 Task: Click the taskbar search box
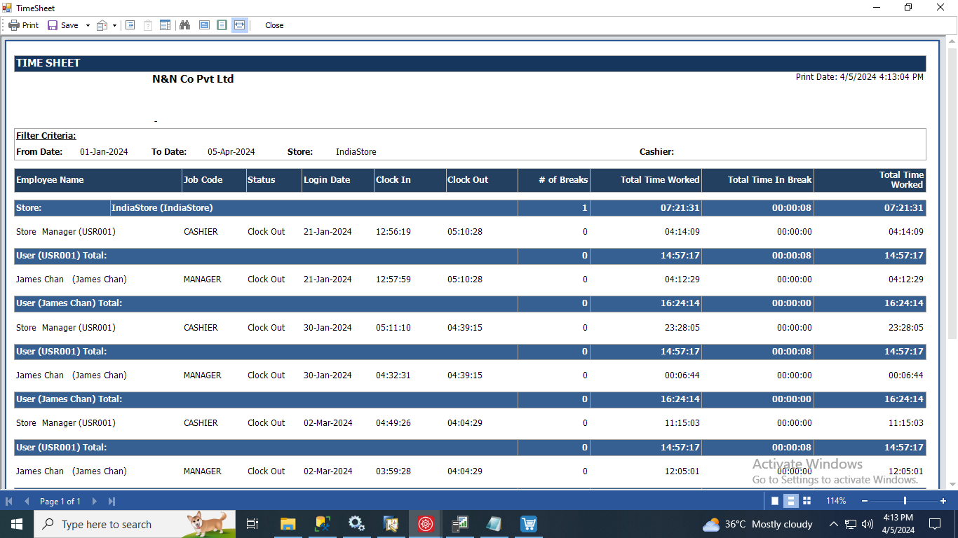click(135, 524)
